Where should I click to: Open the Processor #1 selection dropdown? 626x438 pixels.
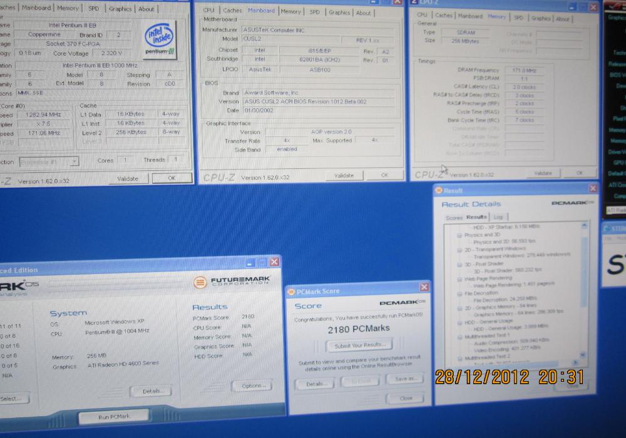point(74,161)
